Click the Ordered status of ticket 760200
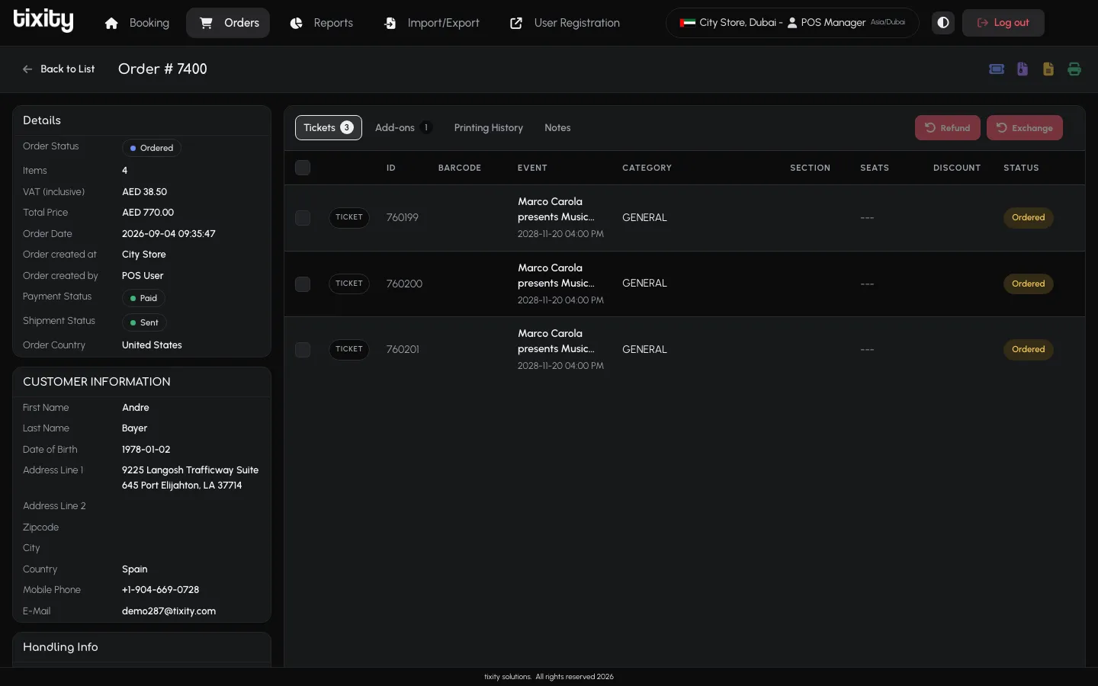The width and height of the screenshot is (1098, 686). tap(1028, 284)
